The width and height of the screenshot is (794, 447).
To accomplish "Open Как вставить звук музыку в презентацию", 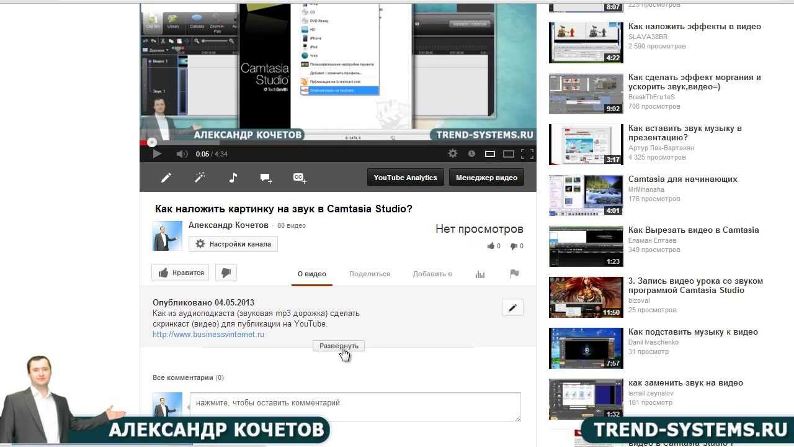I will (x=685, y=133).
